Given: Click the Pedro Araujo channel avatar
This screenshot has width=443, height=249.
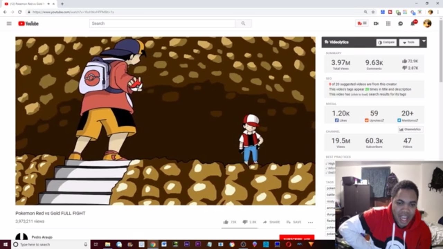Looking at the screenshot, I should [x=21, y=237].
